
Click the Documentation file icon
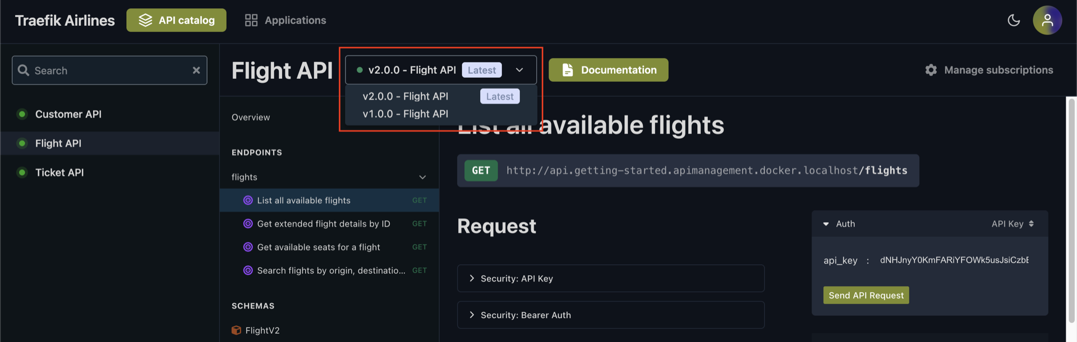click(x=567, y=70)
